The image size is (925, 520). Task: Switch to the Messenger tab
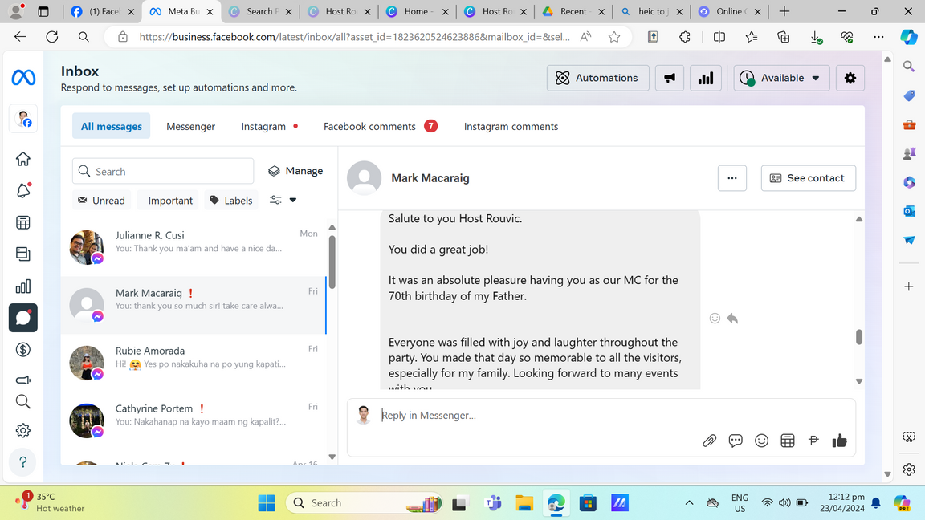pyautogui.click(x=190, y=126)
